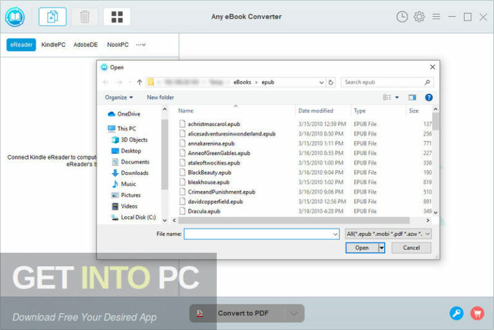The height and width of the screenshot is (330, 494).
Task: Click the file list vertical scrollbar
Action: [435, 122]
